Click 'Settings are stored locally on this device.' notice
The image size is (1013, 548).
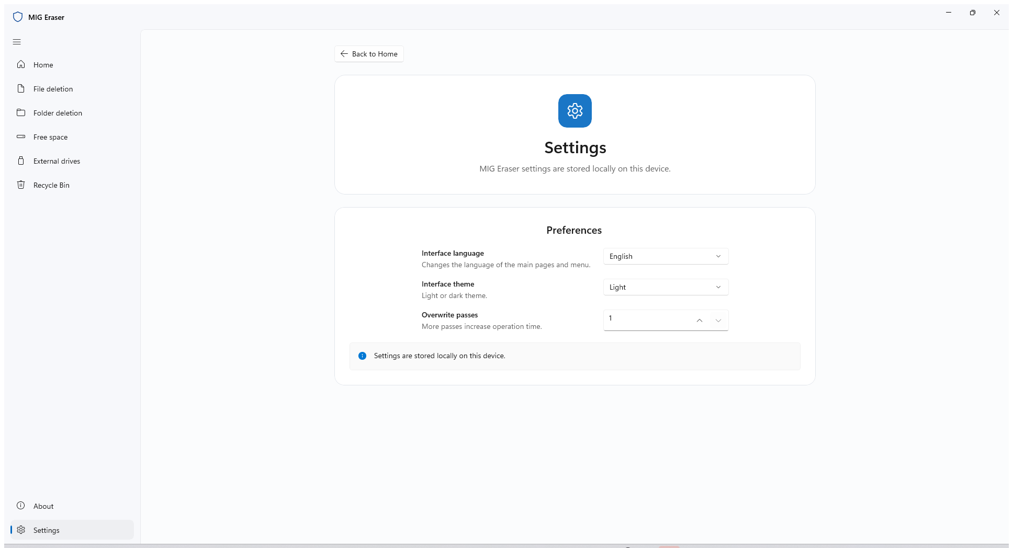coord(575,356)
